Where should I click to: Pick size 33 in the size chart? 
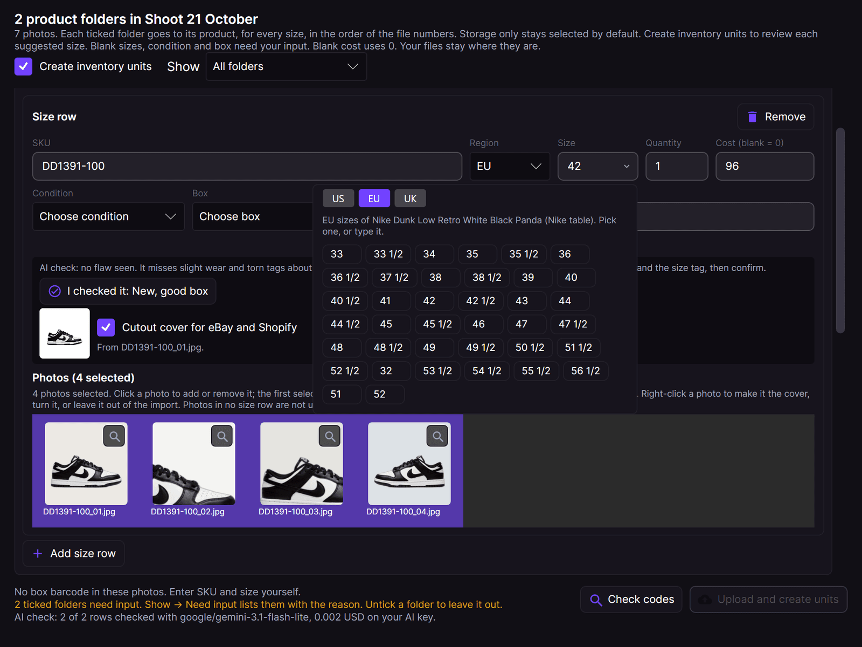click(342, 254)
